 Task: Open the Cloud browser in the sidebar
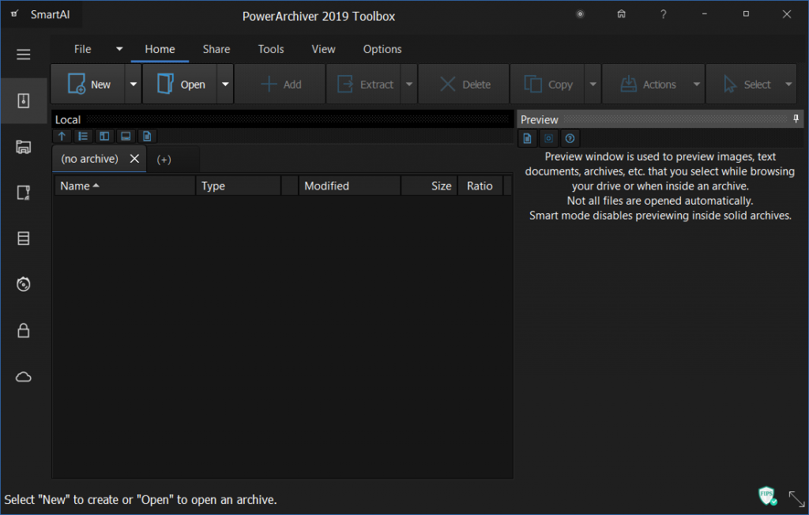[x=24, y=377]
